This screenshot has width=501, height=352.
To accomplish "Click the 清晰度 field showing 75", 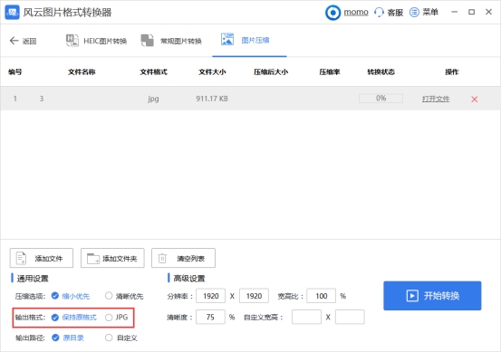I will 210,317.
